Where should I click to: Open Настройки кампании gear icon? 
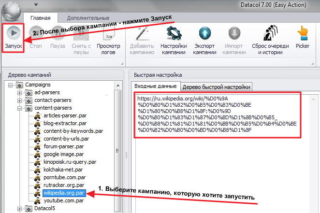click(x=174, y=33)
